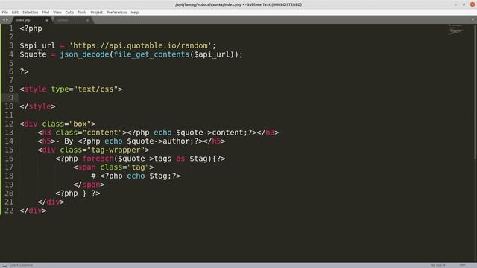This screenshot has width=477, height=268.
Task: Click the 'https://api.quotable.io/random' string
Action: pos(140,46)
